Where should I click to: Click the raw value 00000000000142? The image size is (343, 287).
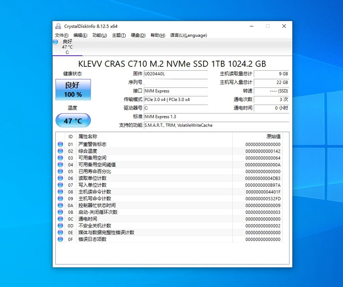[263, 151]
